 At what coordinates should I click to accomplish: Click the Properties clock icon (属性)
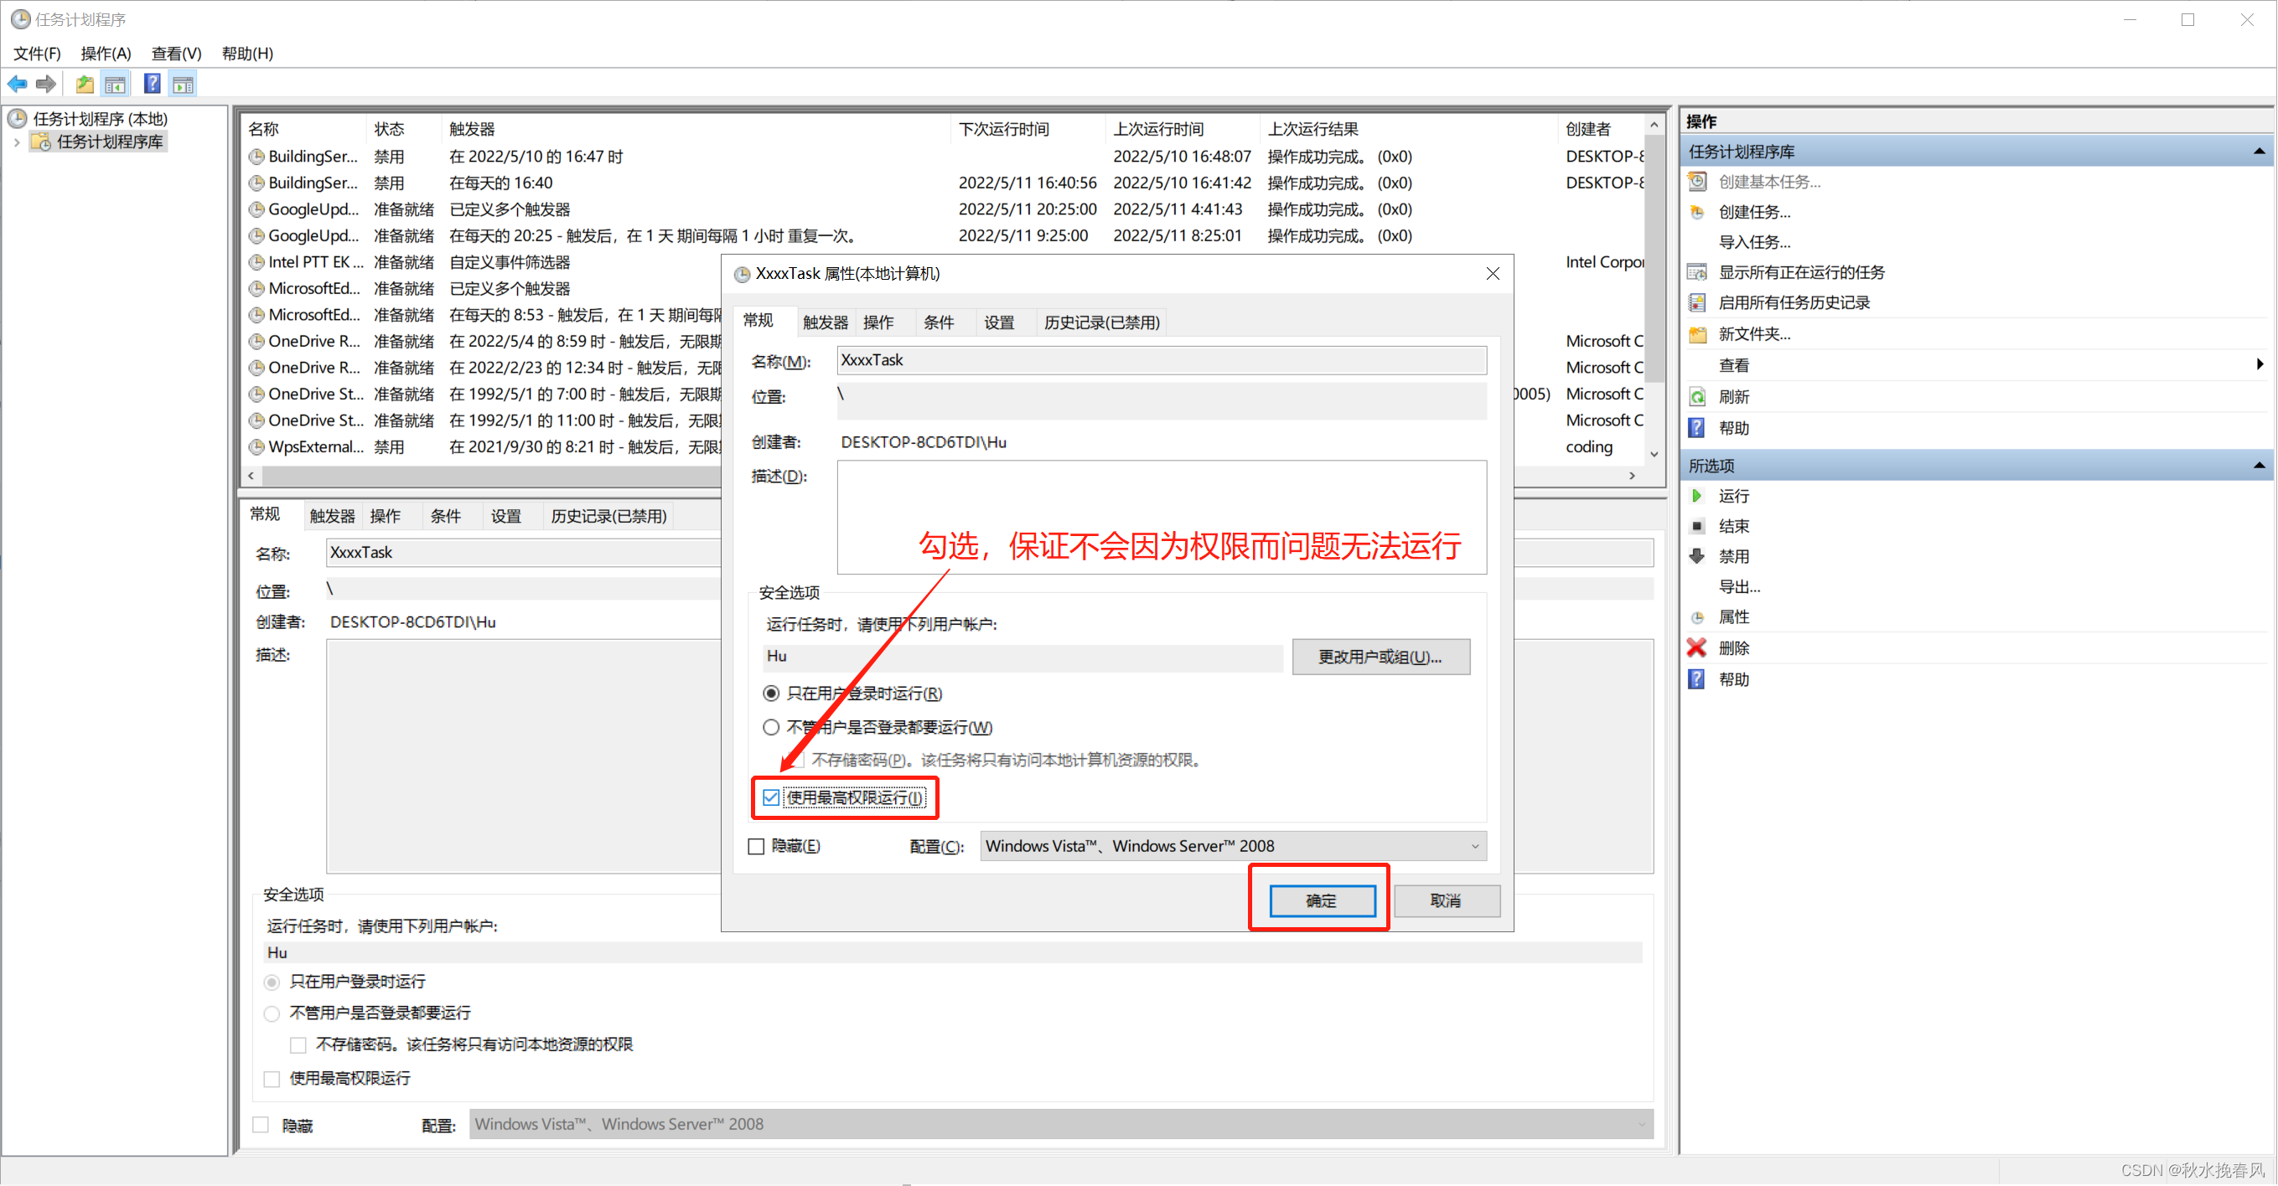pyautogui.click(x=1698, y=616)
